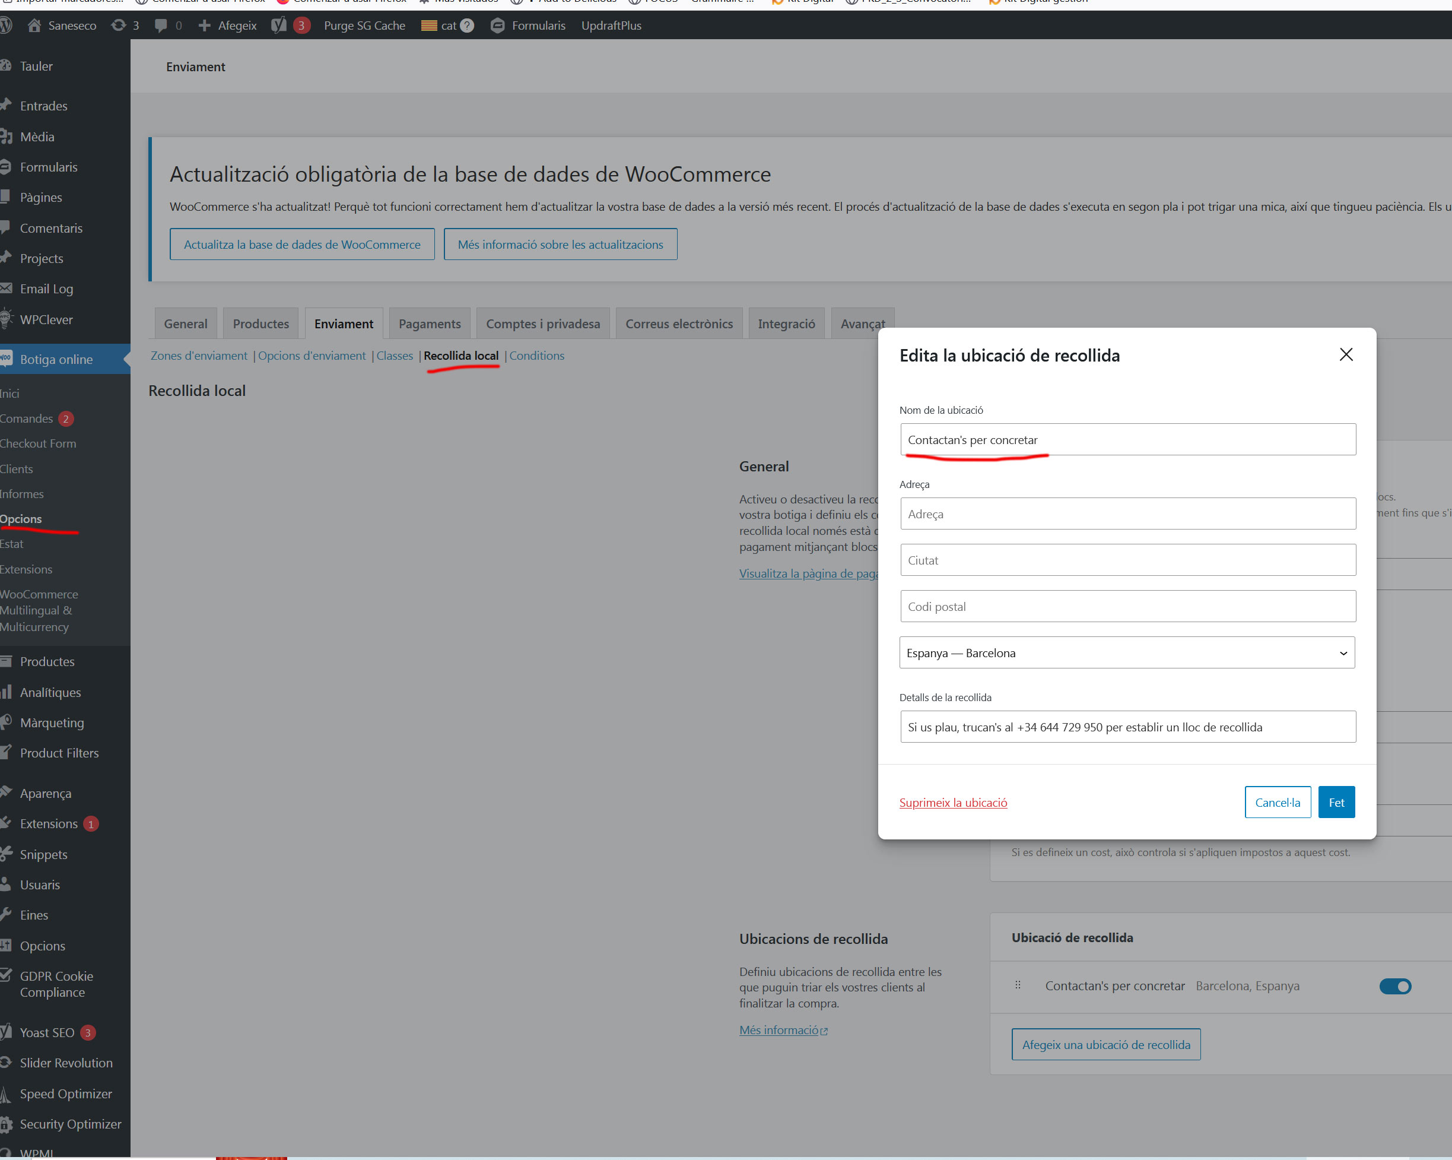This screenshot has height=1160, width=1452.
Task: Open GDPR Cookie Compliance in the sidebar
Action: pyautogui.click(x=56, y=984)
